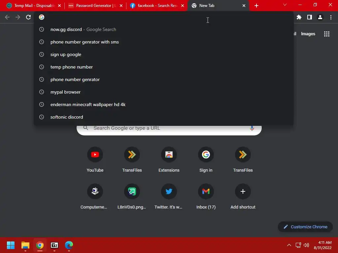Open the first TransFiles shortcut next to YouTube
Viewport: 338px width, 253px height.
(x=132, y=160)
